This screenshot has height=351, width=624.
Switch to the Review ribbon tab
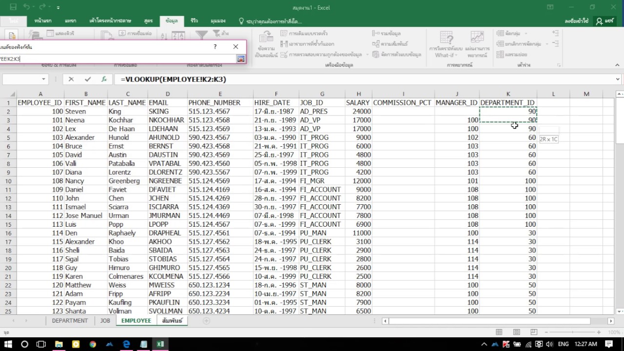click(194, 21)
